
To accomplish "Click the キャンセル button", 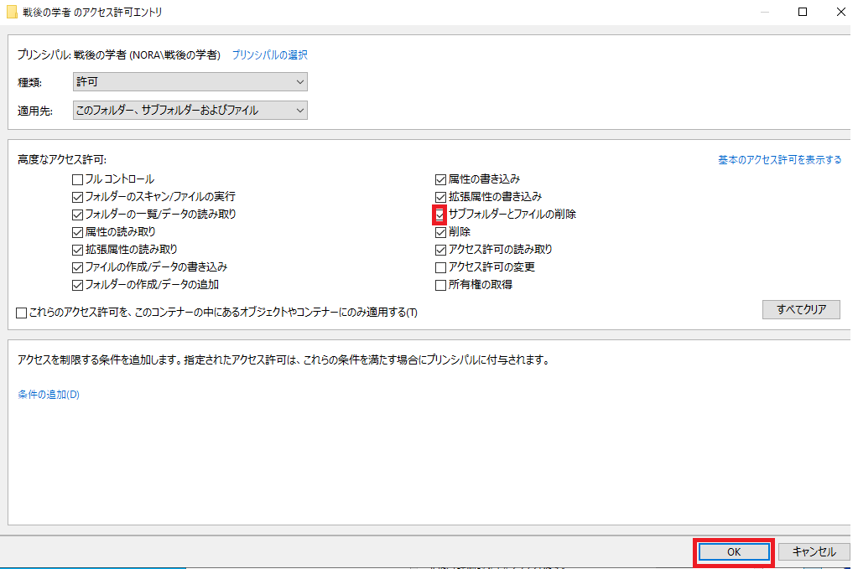I will [814, 552].
